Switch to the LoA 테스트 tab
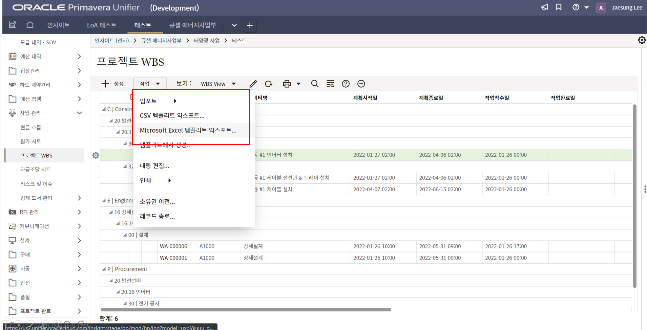The height and width of the screenshot is (330, 647). click(101, 25)
